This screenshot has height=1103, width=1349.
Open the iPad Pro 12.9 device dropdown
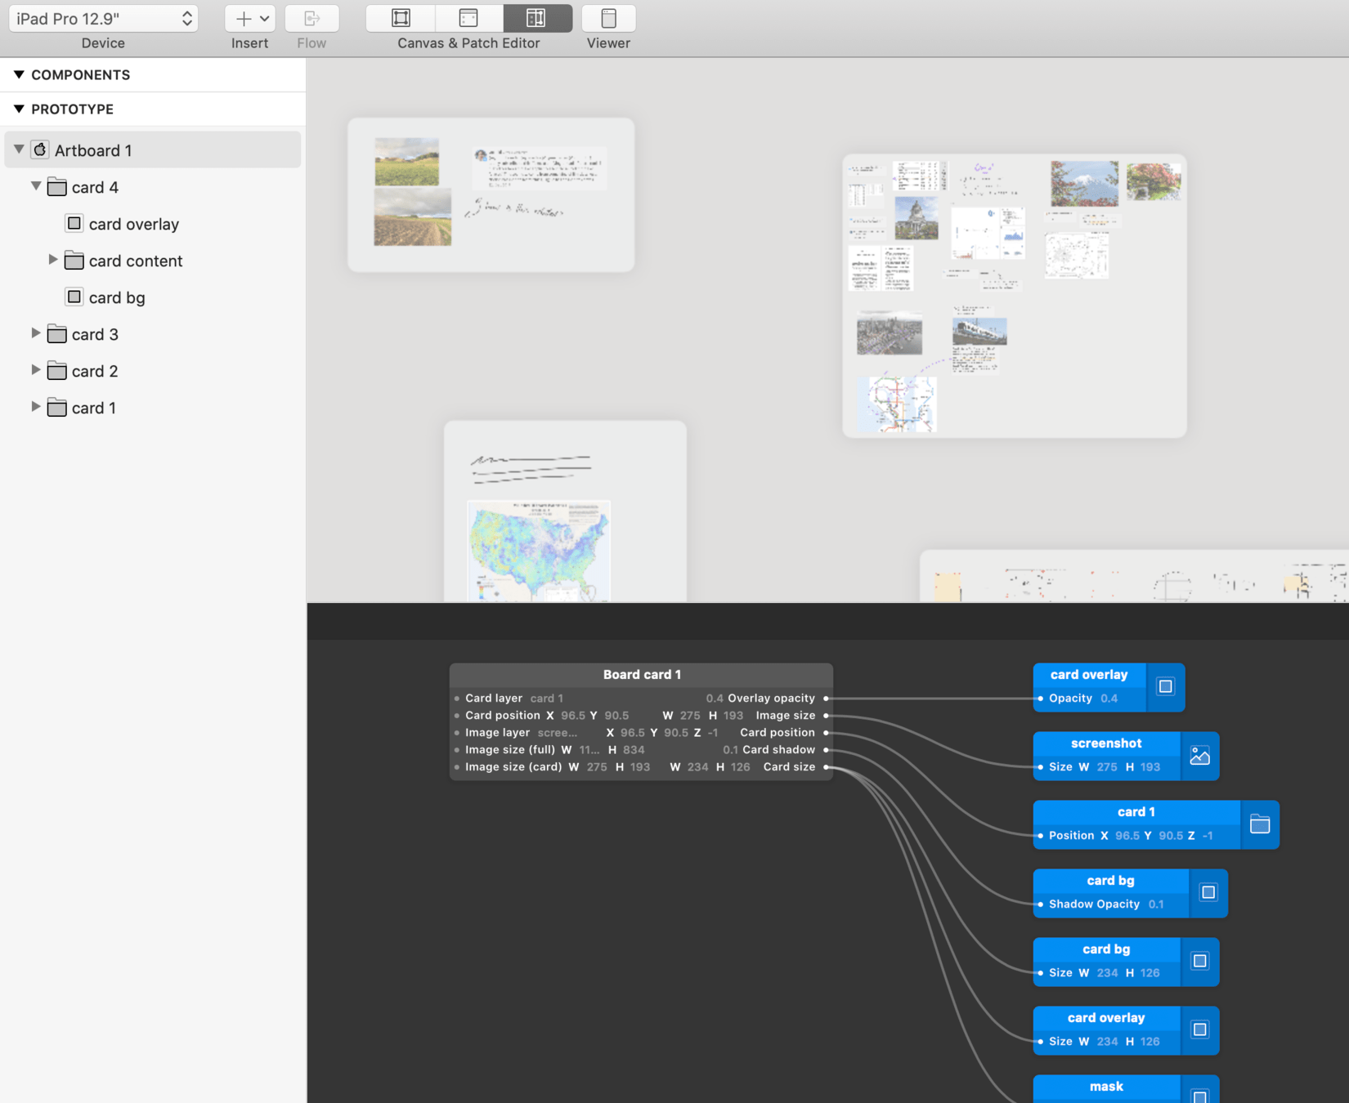(x=102, y=17)
